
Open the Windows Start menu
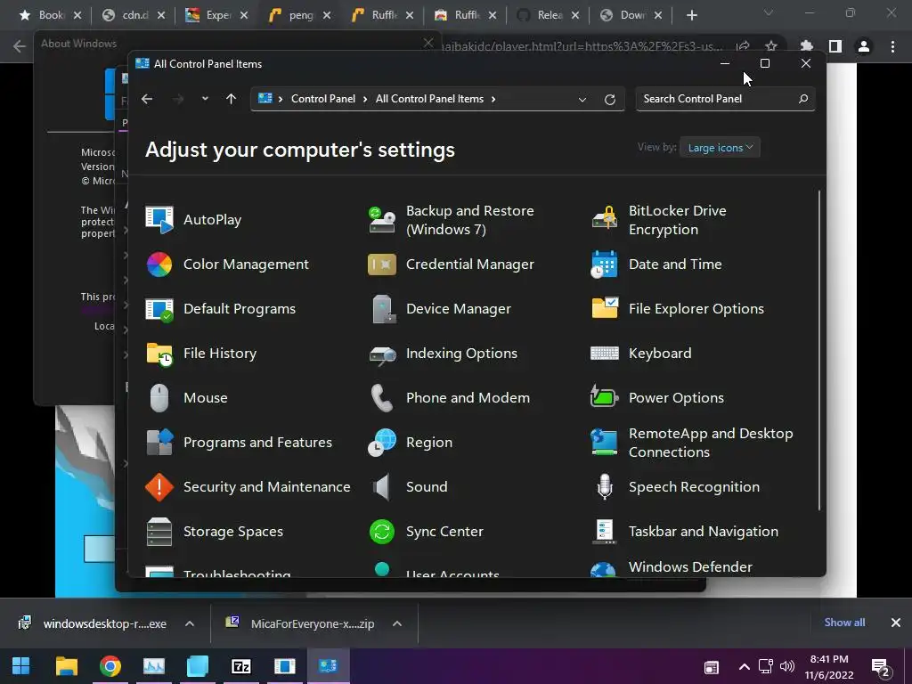(21, 666)
